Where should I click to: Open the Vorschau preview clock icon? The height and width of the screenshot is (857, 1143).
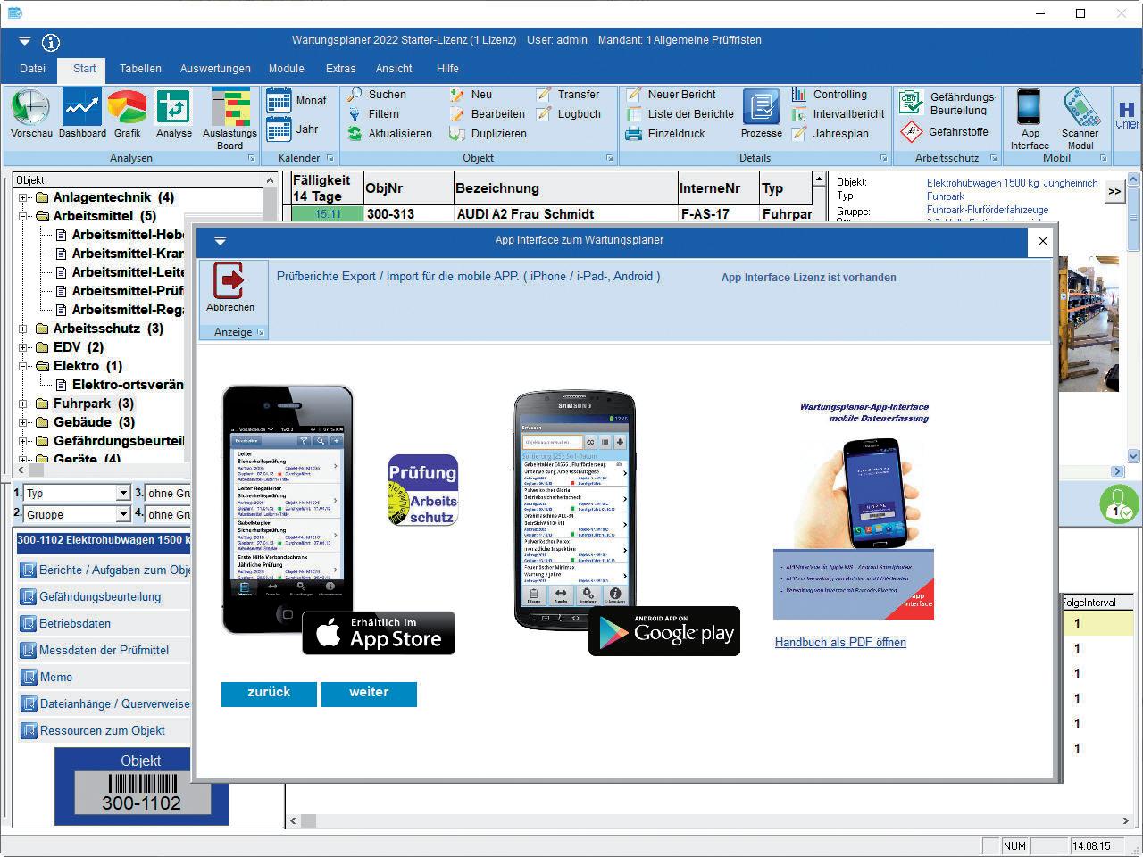point(31,113)
